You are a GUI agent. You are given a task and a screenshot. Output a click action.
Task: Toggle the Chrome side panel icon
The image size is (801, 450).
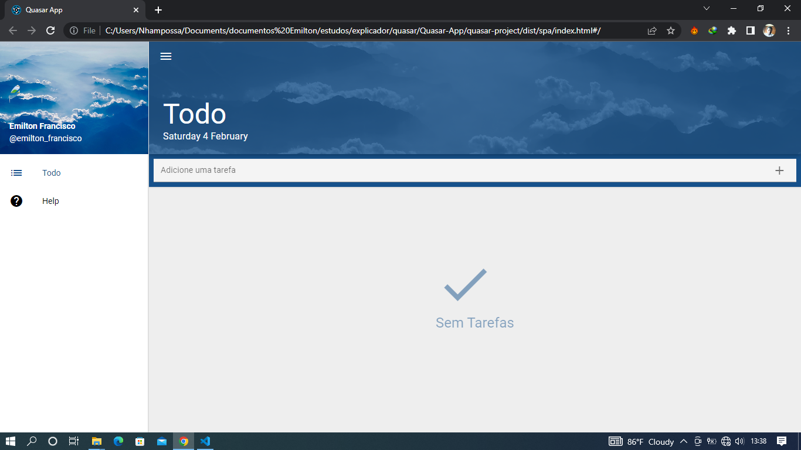[x=750, y=31]
